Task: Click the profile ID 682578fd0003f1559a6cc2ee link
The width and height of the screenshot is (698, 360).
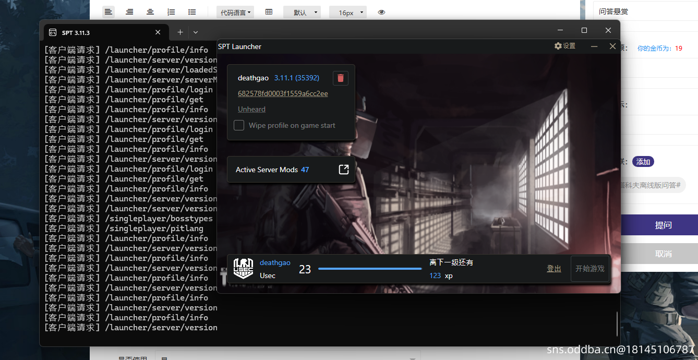Action: tap(283, 93)
